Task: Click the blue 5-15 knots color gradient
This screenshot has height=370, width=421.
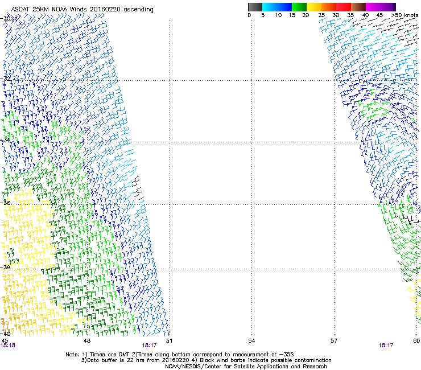Action: [x=277, y=7]
